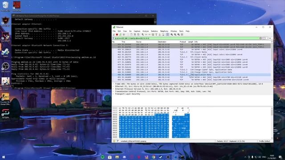
Task: Open the View menu
Action: (x=125, y=31)
